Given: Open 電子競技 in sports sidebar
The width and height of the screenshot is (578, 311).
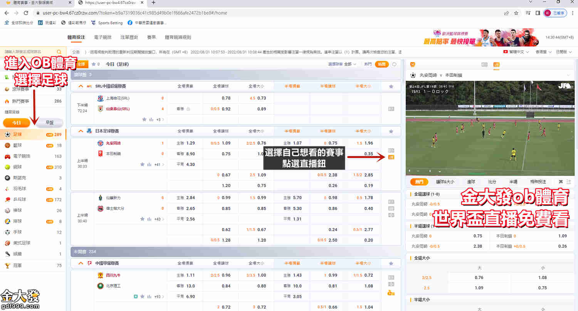Looking at the screenshot, I should (x=33, y=156).
